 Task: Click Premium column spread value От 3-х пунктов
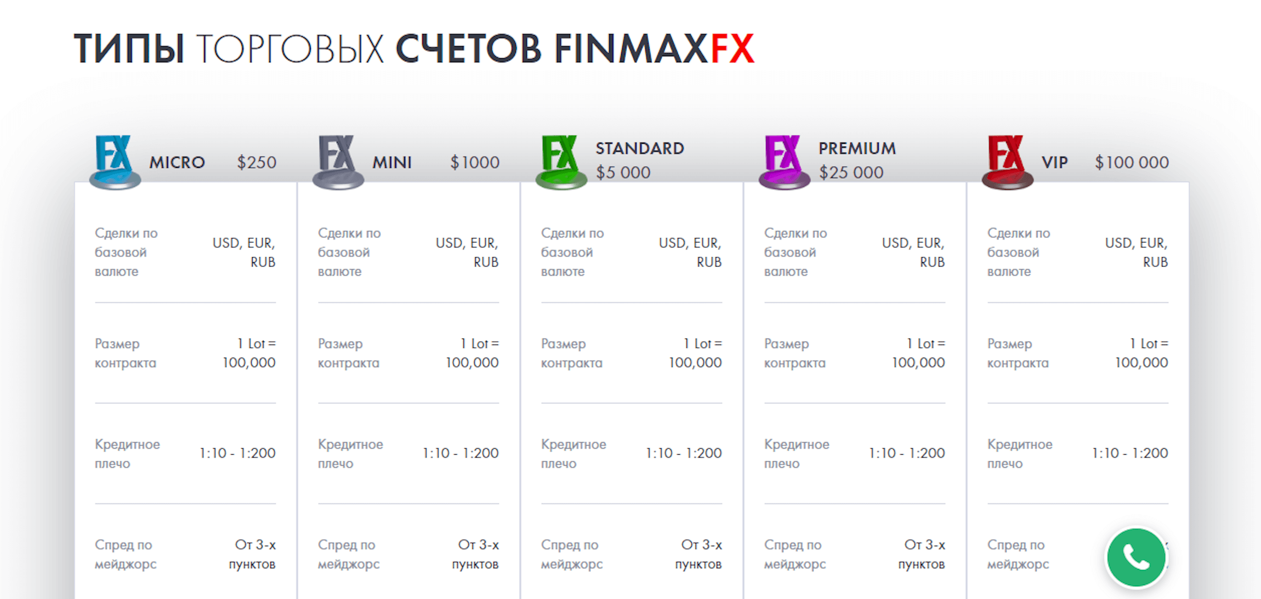[921, 555]
